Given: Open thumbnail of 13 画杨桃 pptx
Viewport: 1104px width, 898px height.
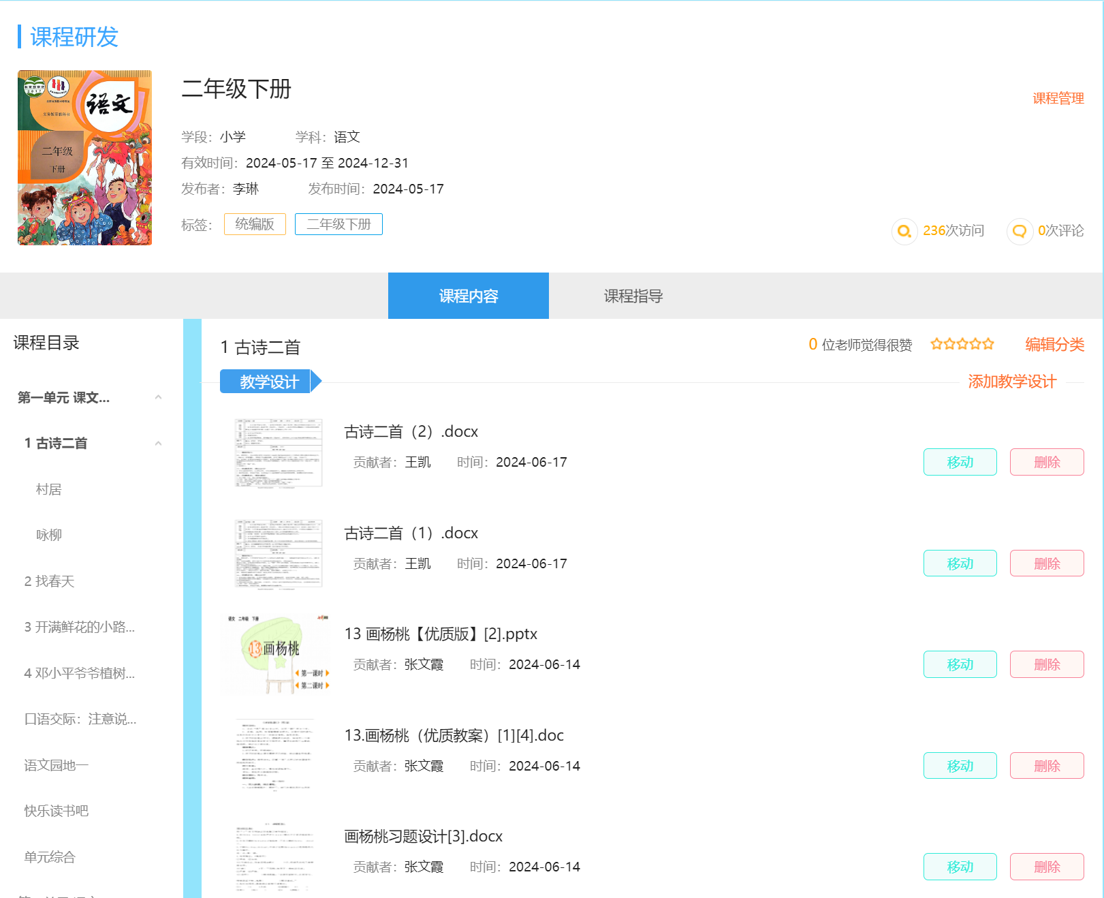Looking at the screenshot, I should pos(276,654).
